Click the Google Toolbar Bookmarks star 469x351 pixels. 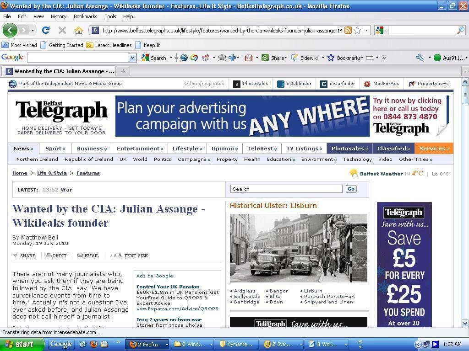coord(331,58)
